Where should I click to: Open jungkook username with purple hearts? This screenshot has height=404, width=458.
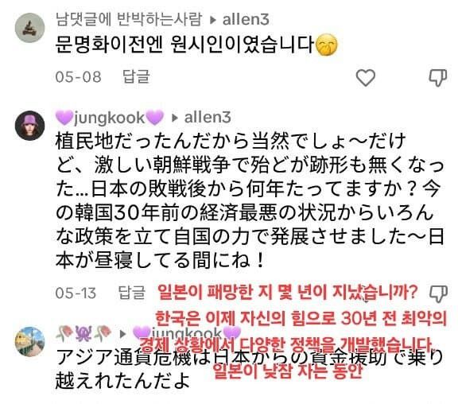tap(110, 118)
